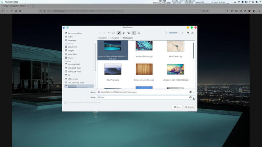
Task: Open the Name field history dropdown
Action: tap(194, 92)
